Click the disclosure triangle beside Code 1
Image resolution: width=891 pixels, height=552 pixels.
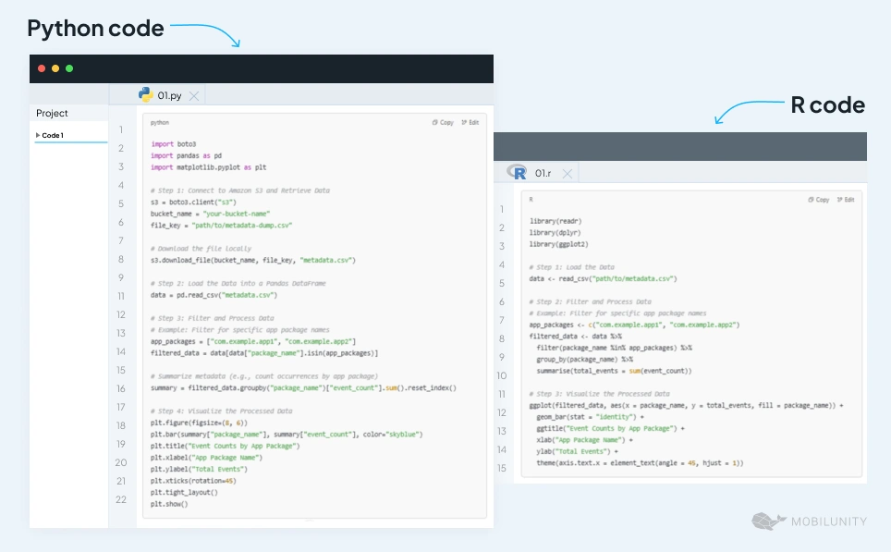click(37, 134)
